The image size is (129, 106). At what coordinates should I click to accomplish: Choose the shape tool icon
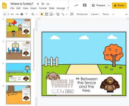point(58,14)
